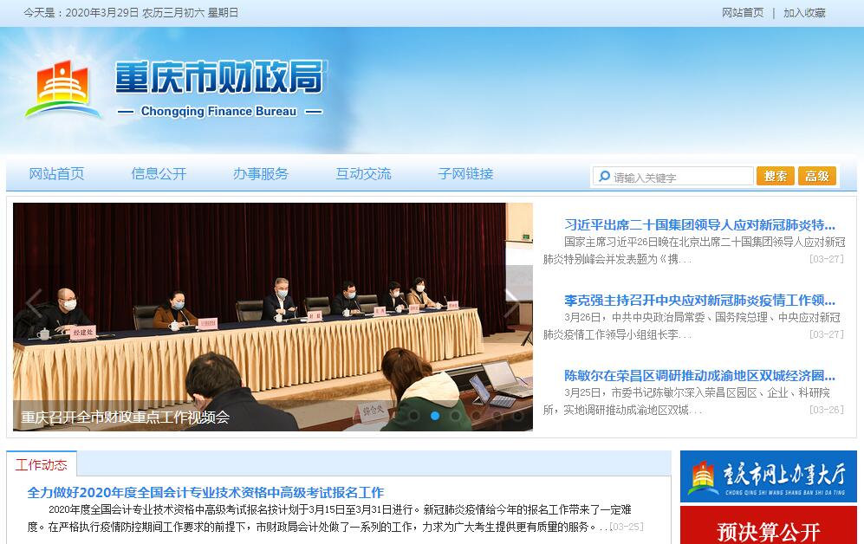
Task: Select the last carousel indicator dot
Action: pos(518,416)
